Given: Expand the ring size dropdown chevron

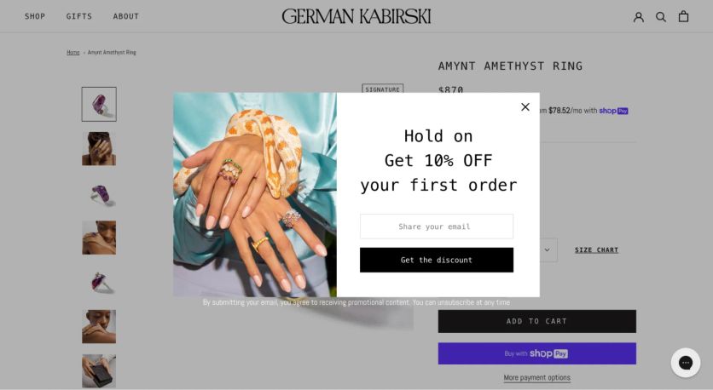Looking at the screenshot, I should coord(547,249).
